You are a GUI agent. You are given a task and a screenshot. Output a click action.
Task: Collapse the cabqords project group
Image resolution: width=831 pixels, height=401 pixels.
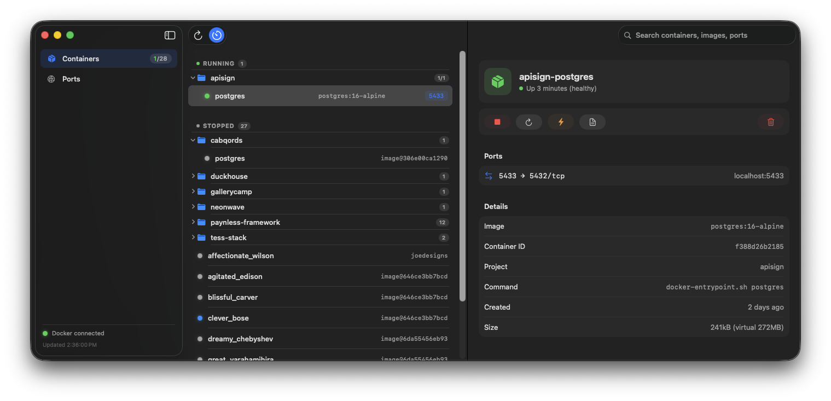(193, 141)
